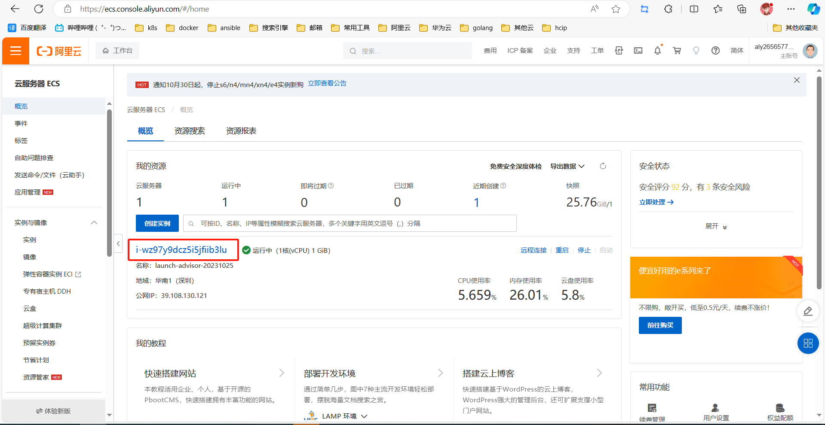Click the browser address bar URL
This screenshot has height=425, width=825.
[x=144, y=9]
